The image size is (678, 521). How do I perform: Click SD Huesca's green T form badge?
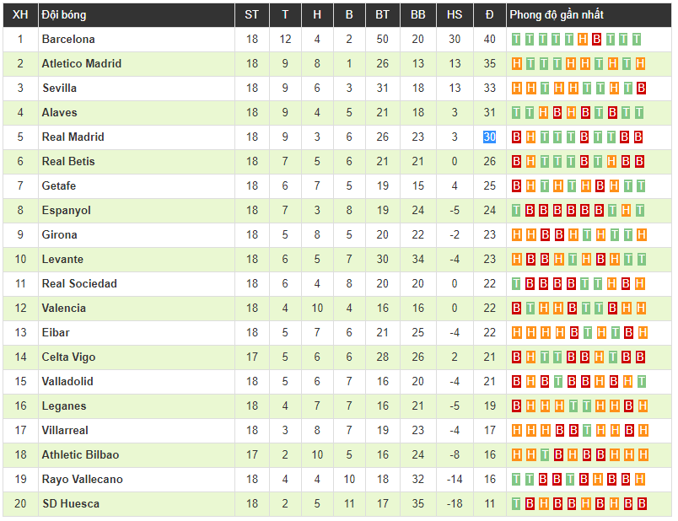click(517, 503)
